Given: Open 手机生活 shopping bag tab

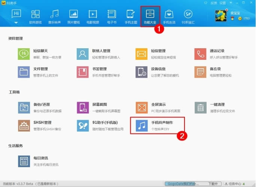Looking at the screenshot, I should coord(169,17).
